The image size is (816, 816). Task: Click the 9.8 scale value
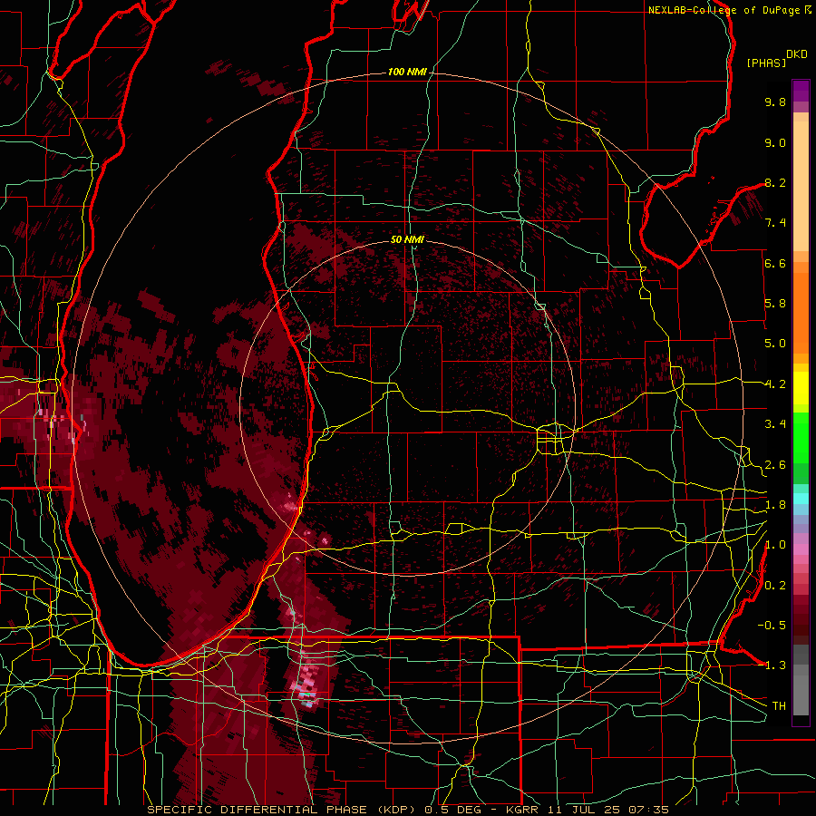775,102
